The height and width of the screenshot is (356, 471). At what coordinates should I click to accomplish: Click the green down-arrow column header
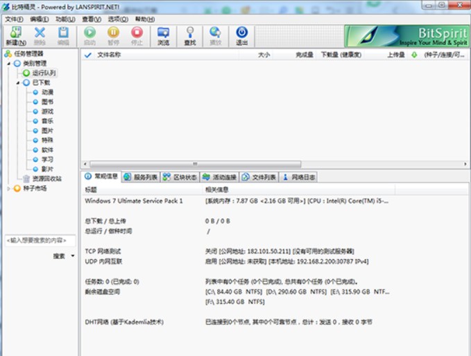tap(414, 55)
